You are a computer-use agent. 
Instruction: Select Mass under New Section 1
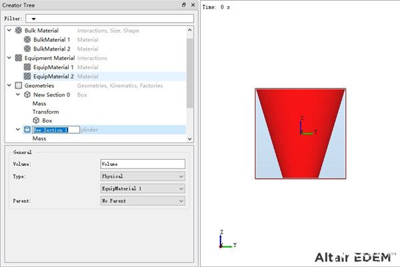(x=39, y=138)
